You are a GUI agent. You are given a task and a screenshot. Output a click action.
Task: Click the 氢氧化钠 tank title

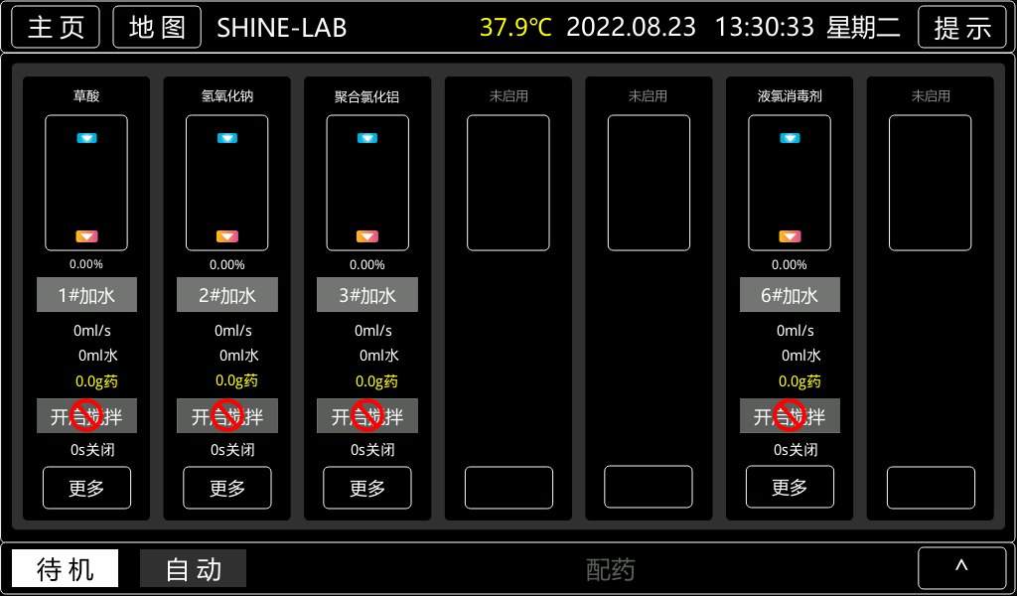coord(227,96)
